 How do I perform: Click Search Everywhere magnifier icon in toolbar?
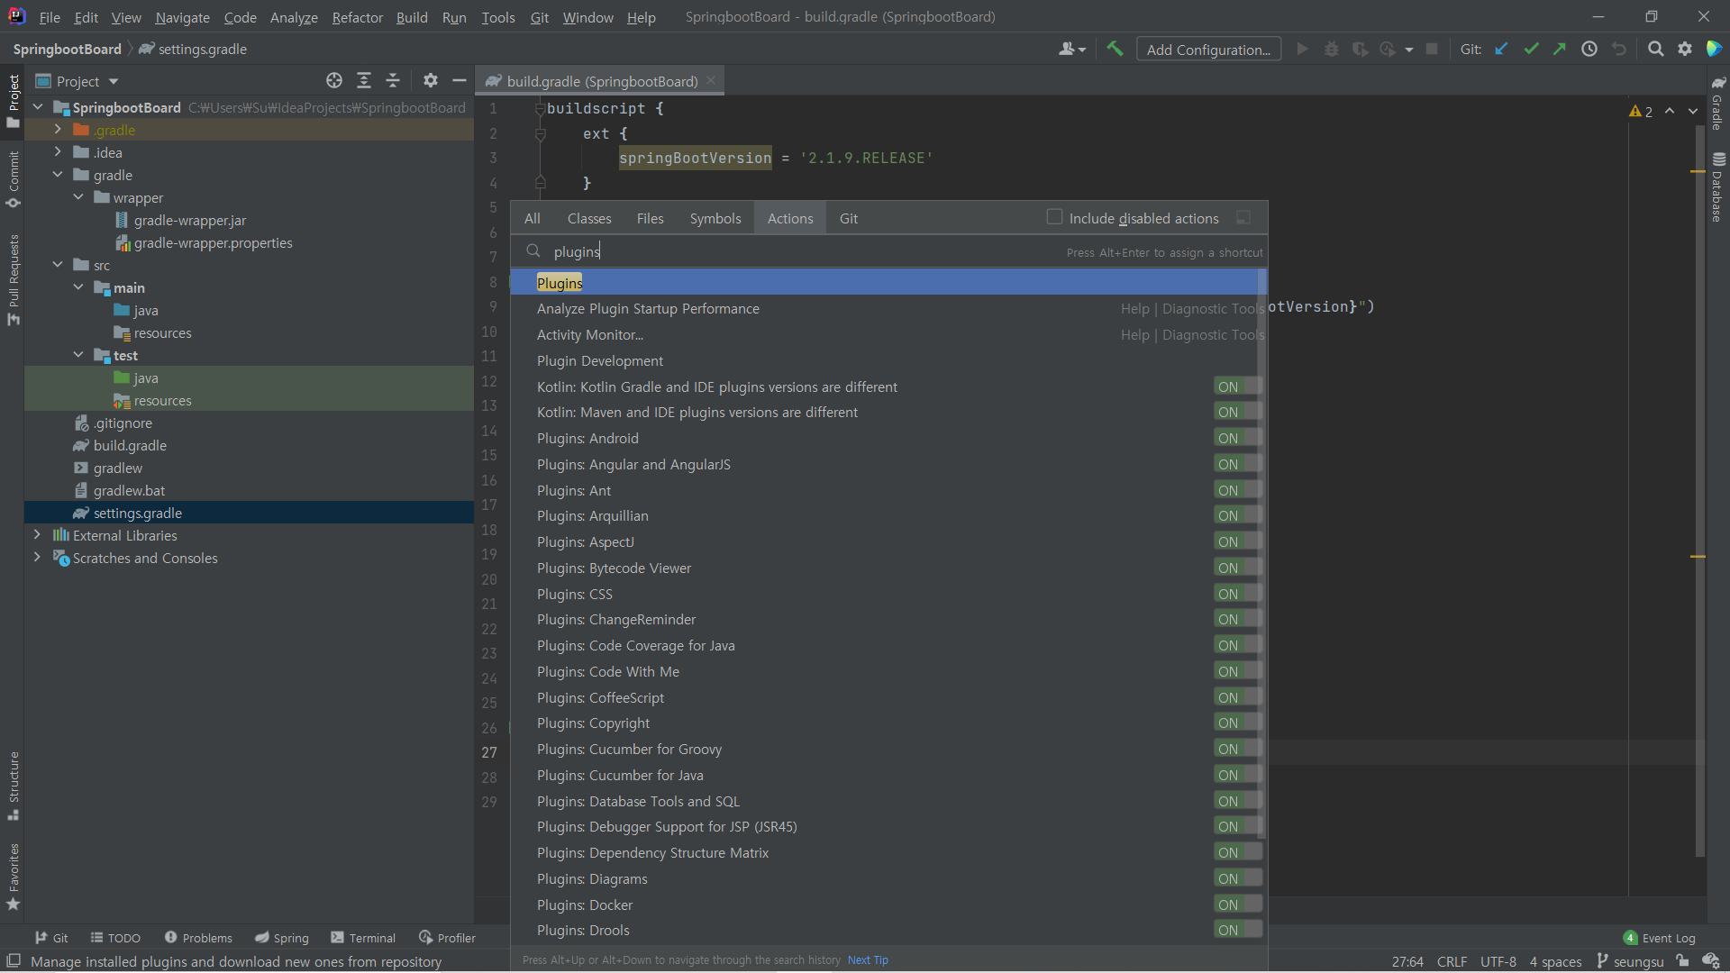tap(1655, 50)
